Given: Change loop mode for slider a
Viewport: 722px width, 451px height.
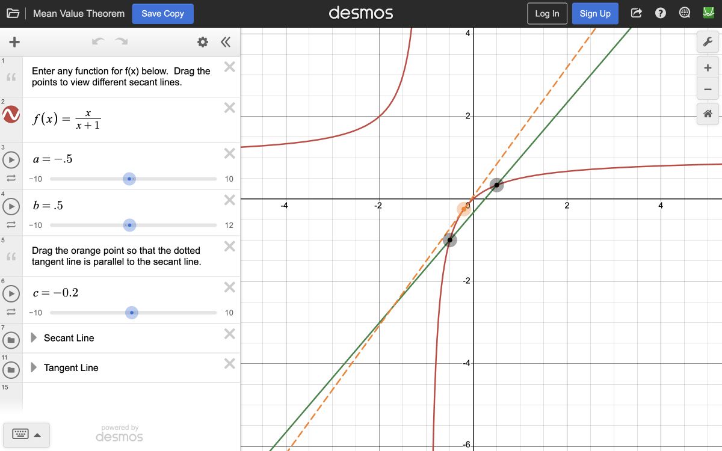Looking at the screenshot, I should pyautogui.click(x=11, y=179).
